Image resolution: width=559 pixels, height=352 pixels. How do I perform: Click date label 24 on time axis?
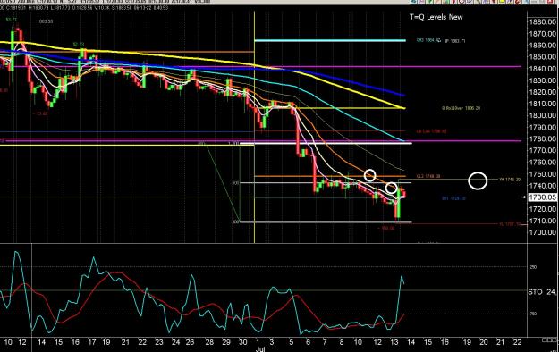pyautogui.click(x=175, y=342)
